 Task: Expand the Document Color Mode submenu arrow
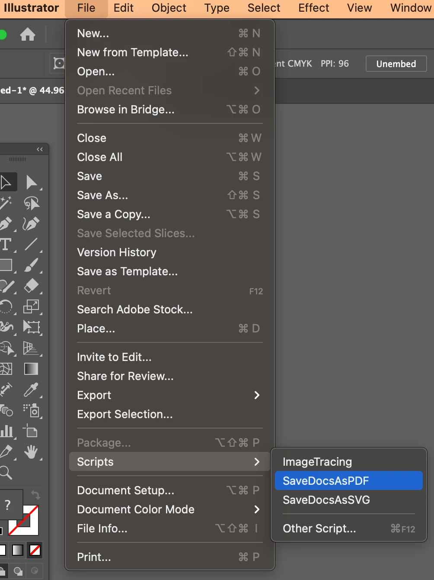click(x=257, y=509)
